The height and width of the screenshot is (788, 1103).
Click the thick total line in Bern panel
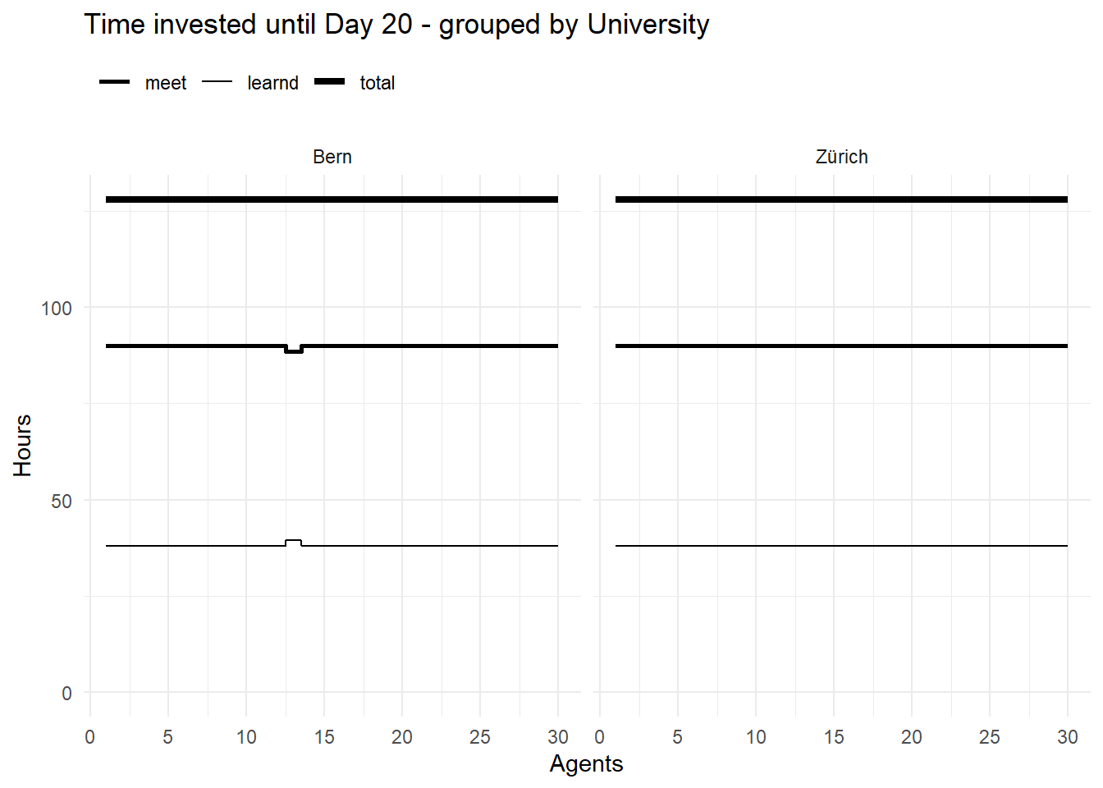[x=332, y=199]
